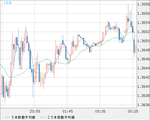This screenshot has width=150, height=121.
Task: Click the green 25-period MA legend line sample
Action: (43, 117)
